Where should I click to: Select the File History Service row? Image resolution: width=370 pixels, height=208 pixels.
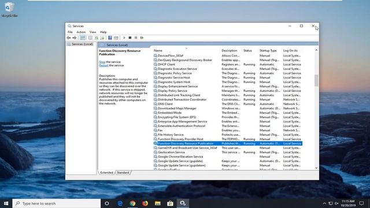pyautogui.click(x=228, y=135)
